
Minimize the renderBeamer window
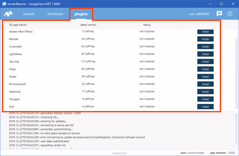pyautogui.click(x=210, y=4)
